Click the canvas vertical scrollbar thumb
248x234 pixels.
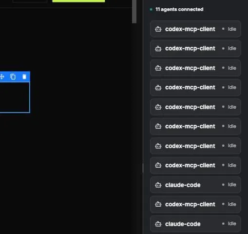point(134,11)
